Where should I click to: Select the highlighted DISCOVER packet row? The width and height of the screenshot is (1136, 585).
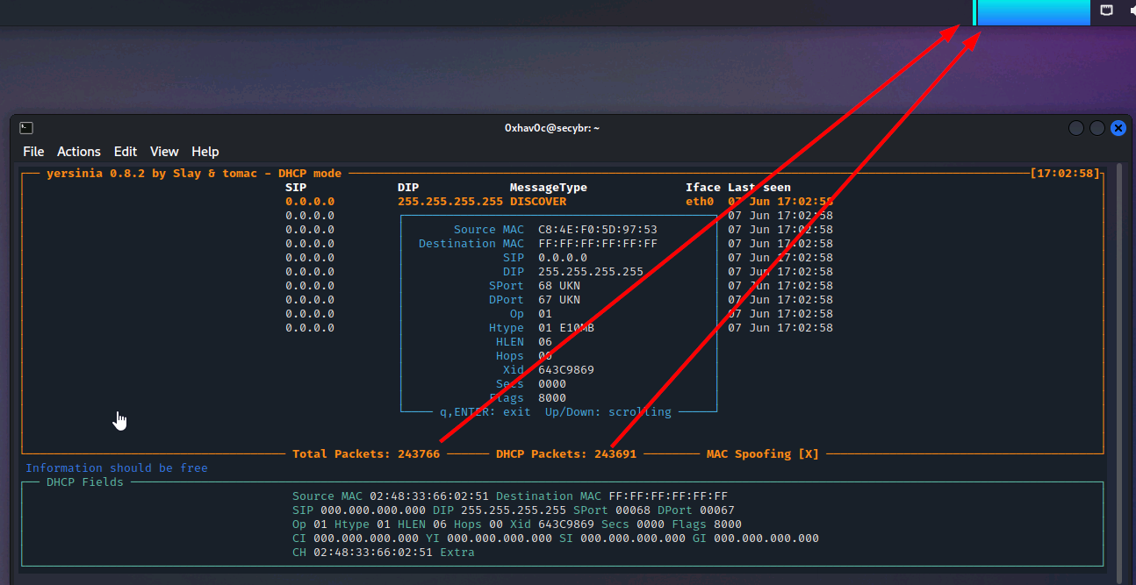537,202
